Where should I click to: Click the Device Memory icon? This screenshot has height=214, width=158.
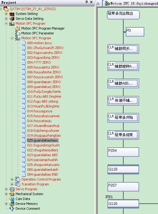pos(12,204)
